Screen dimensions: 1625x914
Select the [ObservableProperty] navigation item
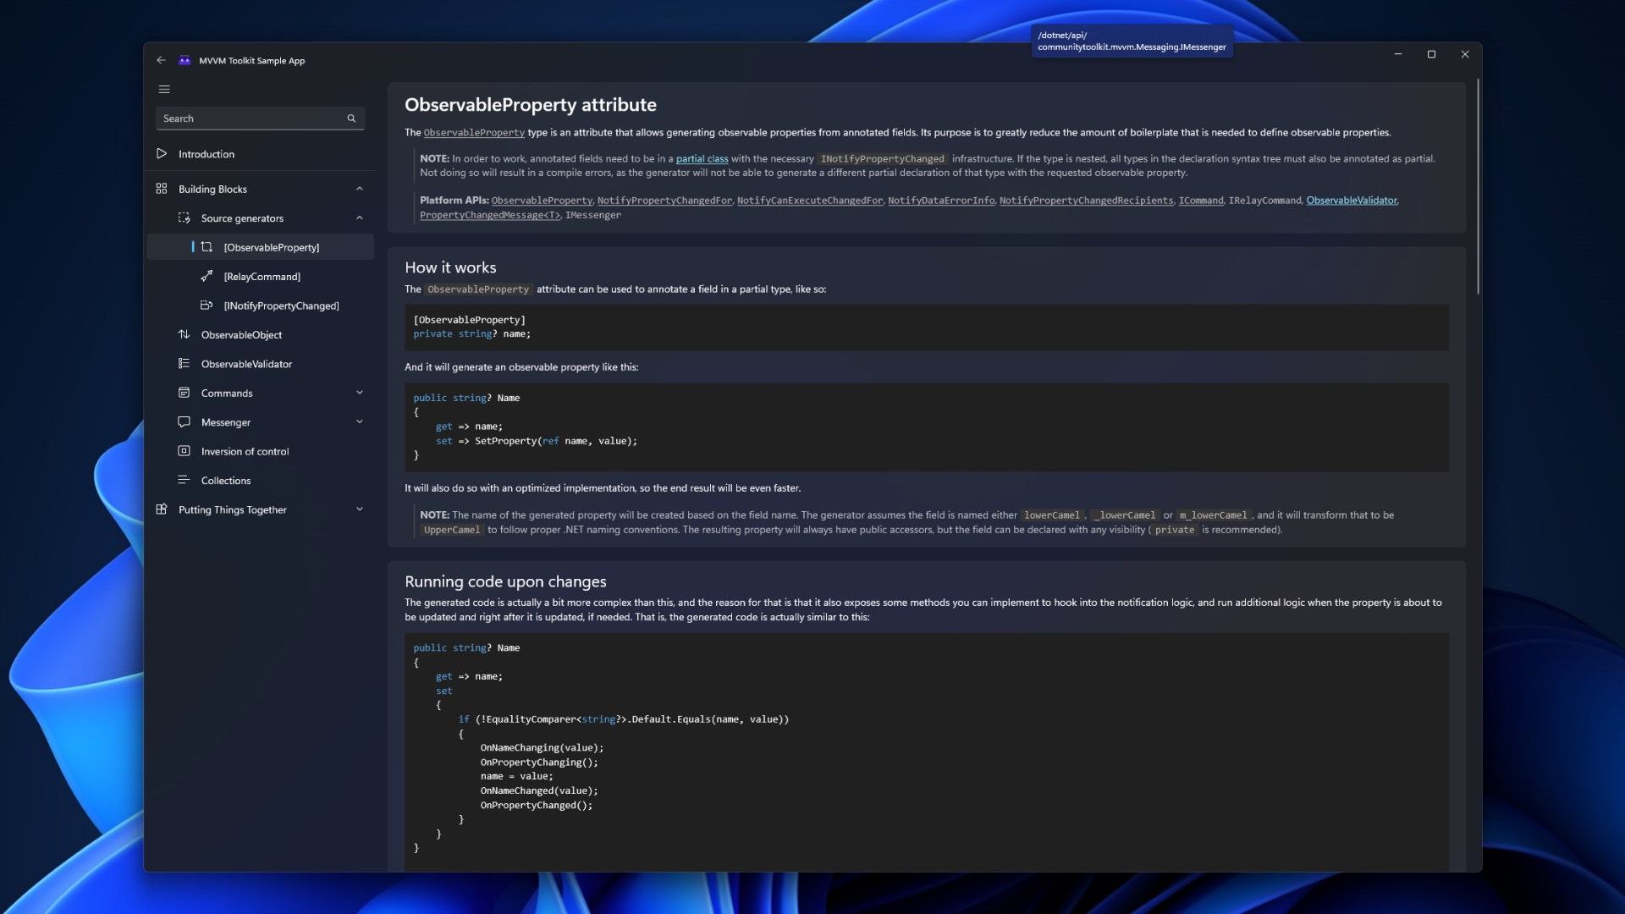(x=271, y=247)
